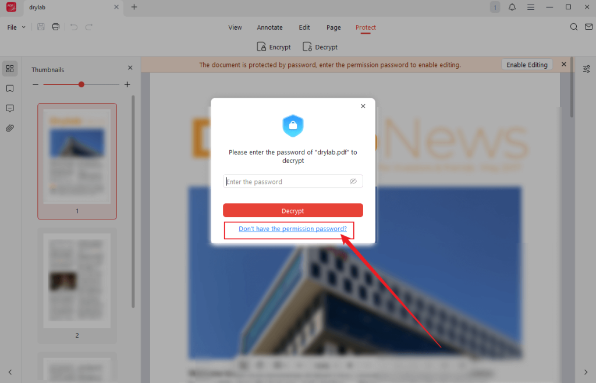This screenshot has height=383, width=596.
Task: Select the Encrypt tool
Action: (274, 47)
